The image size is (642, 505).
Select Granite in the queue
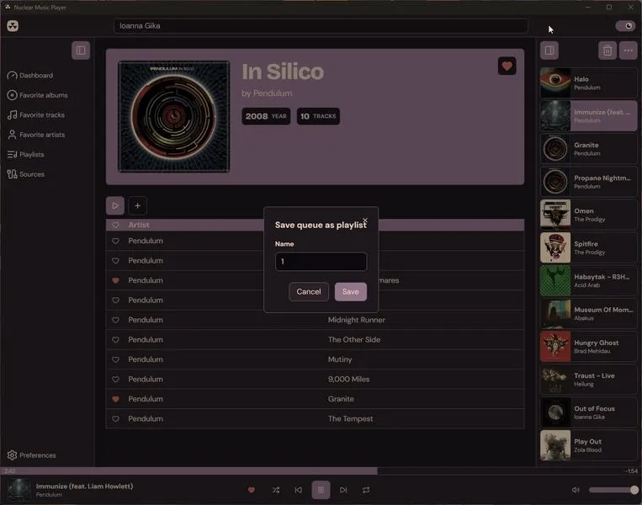click(588, 149)
